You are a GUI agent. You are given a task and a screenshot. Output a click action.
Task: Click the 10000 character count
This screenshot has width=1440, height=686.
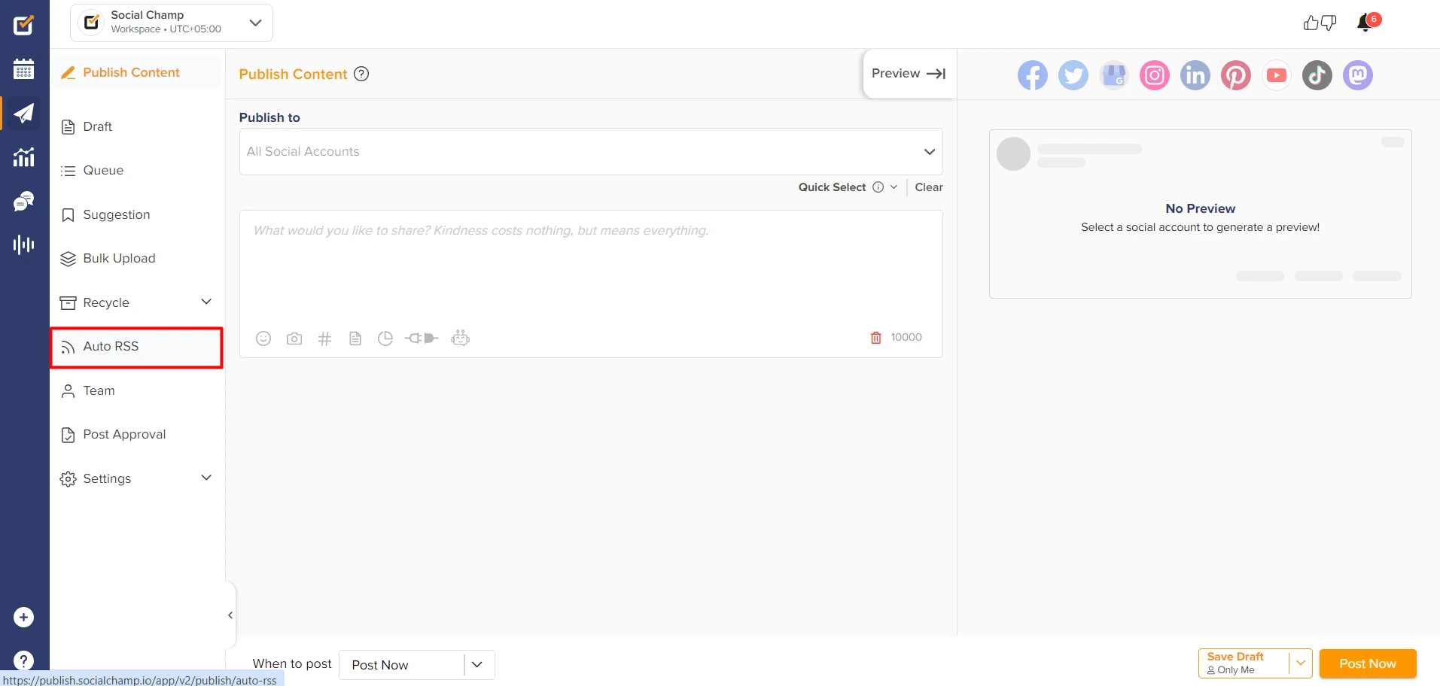click(906, 338)
